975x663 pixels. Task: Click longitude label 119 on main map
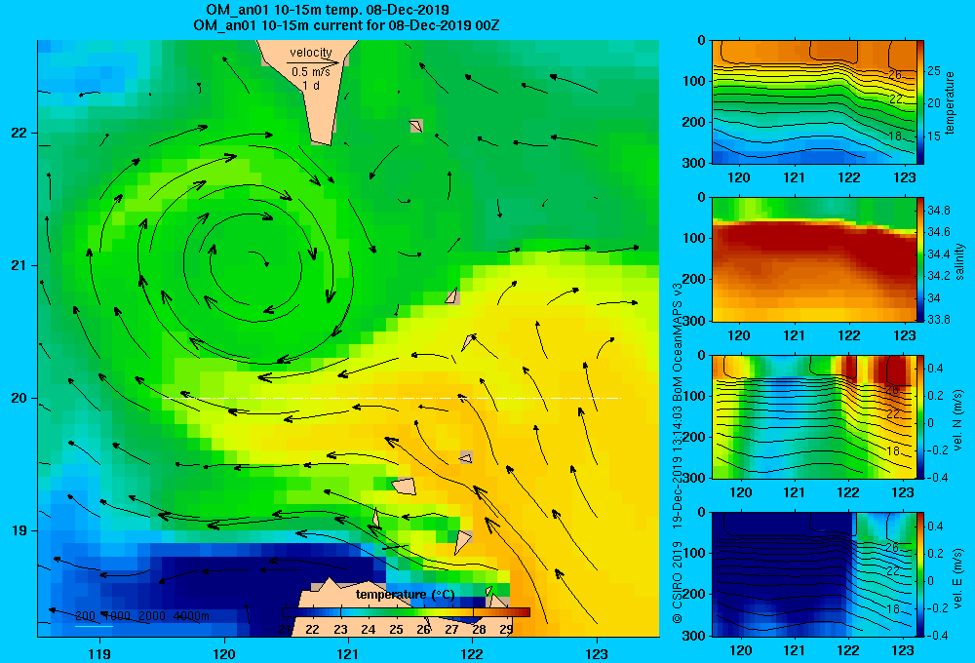[x=99, y=653]
